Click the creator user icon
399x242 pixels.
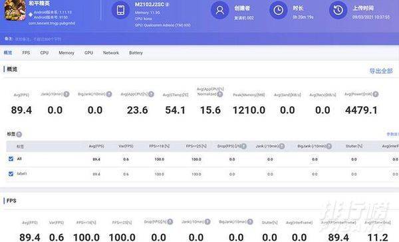[x=220, y=10]
